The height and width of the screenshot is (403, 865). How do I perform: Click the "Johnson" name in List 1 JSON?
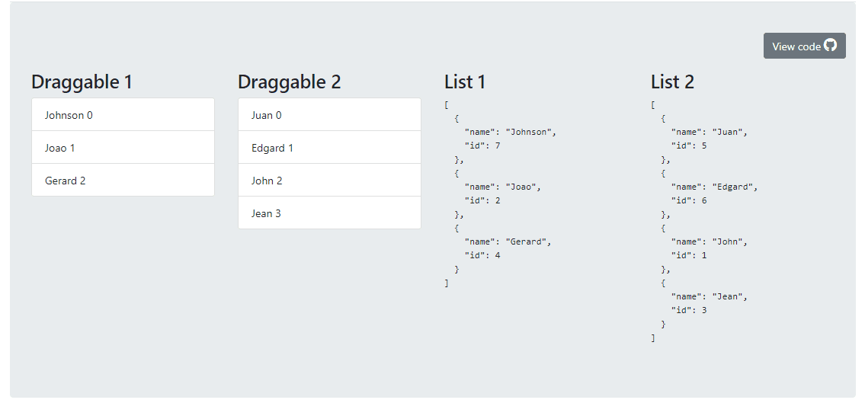pyautogui.click(x=530, y=132)
